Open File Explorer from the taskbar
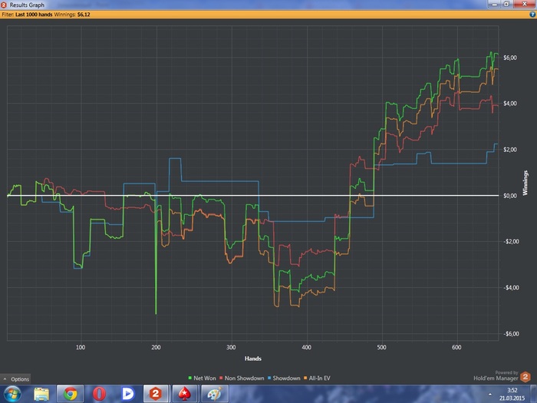This screenshot has height=403, width=537. (x=41, y=394)
